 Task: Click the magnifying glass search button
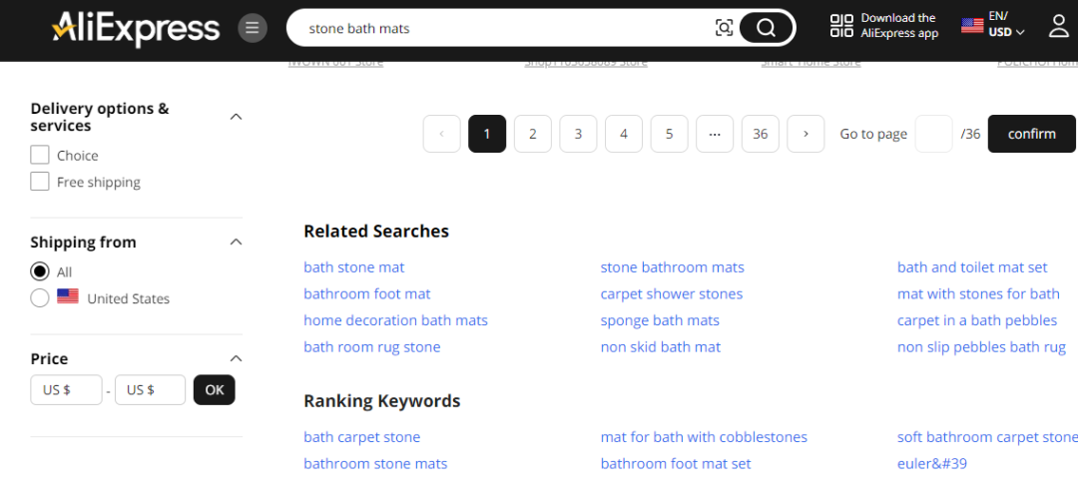pyautogui.click(x=766, y=28)
